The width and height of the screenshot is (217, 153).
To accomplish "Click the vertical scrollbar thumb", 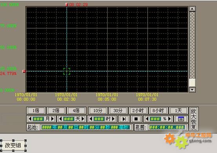I will click(192, 83).
